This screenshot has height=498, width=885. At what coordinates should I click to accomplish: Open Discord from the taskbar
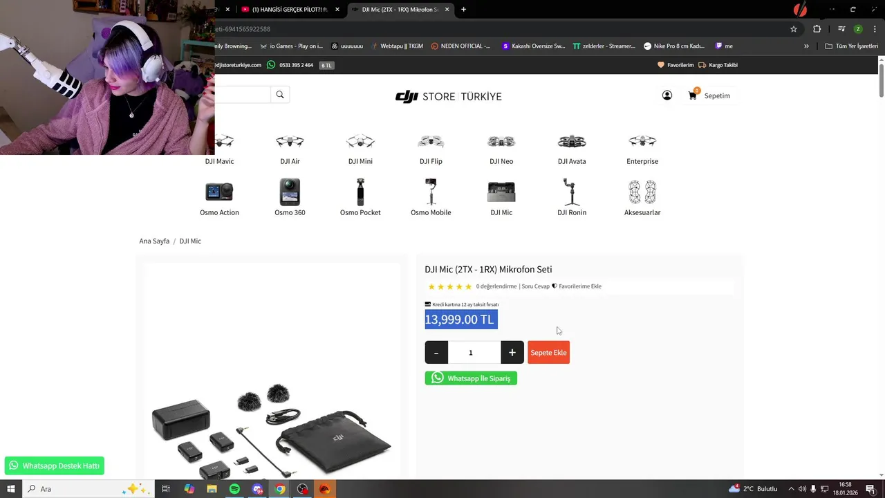[x=257, y=489]
